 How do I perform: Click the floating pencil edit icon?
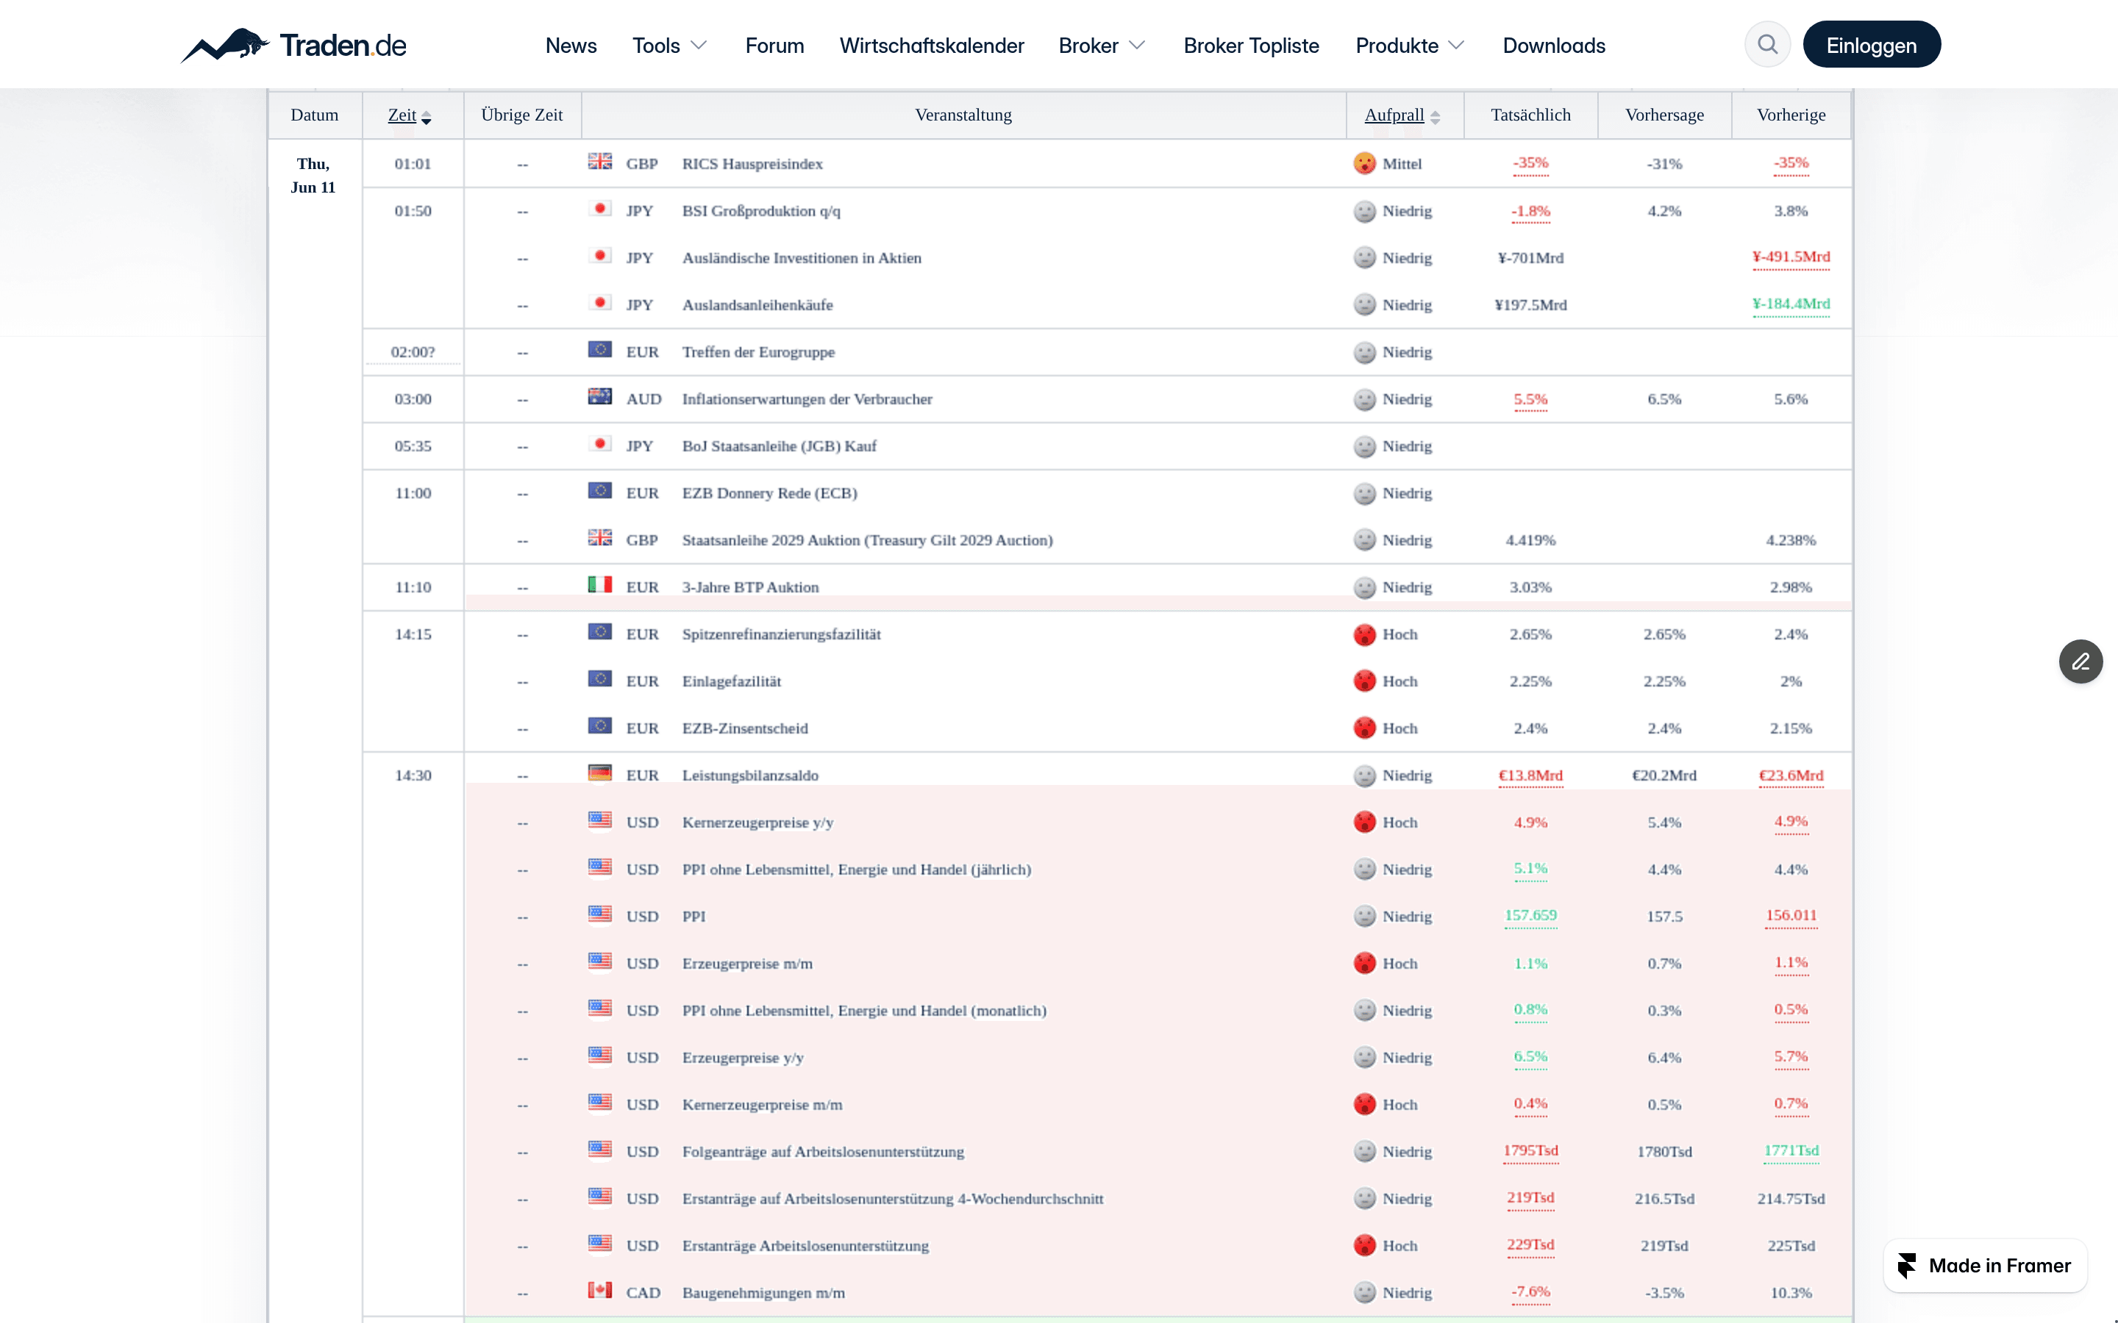[x=2080, y=661]
